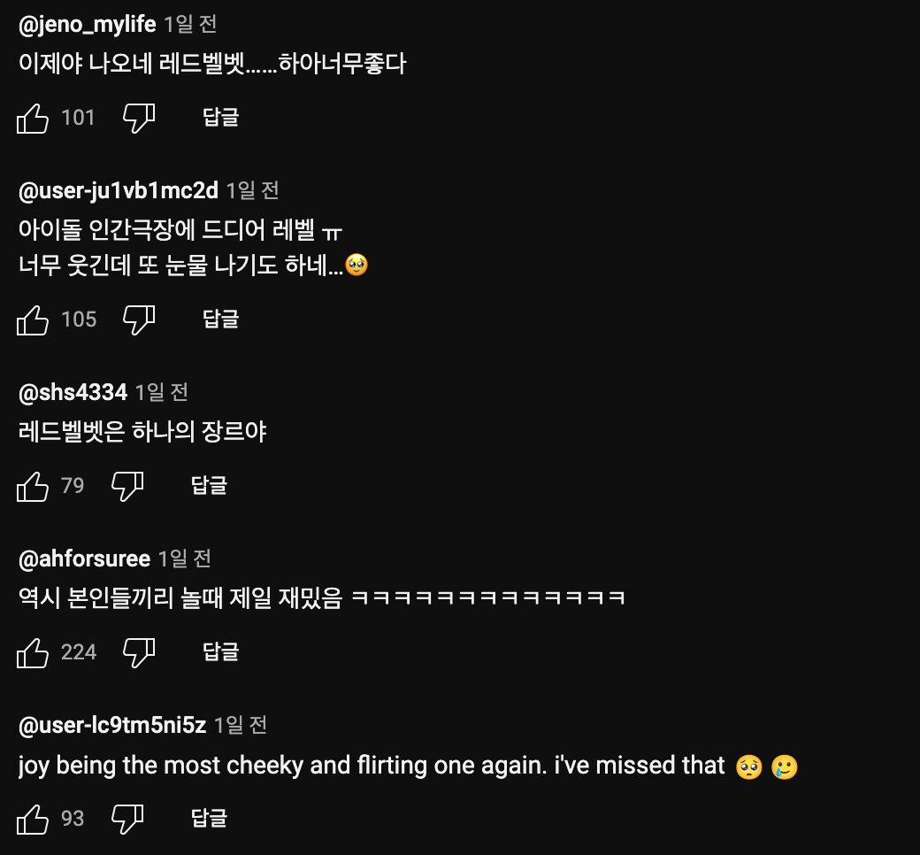Reply (답글) to @user-ju1vb1mc2d's comment
Screen dimensions: 920x855
coord(221,320)
